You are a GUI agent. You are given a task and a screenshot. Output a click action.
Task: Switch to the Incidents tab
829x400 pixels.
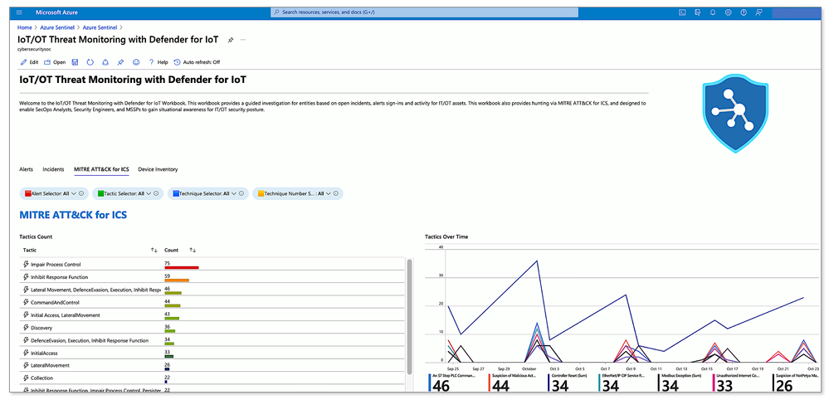point(53,169)
